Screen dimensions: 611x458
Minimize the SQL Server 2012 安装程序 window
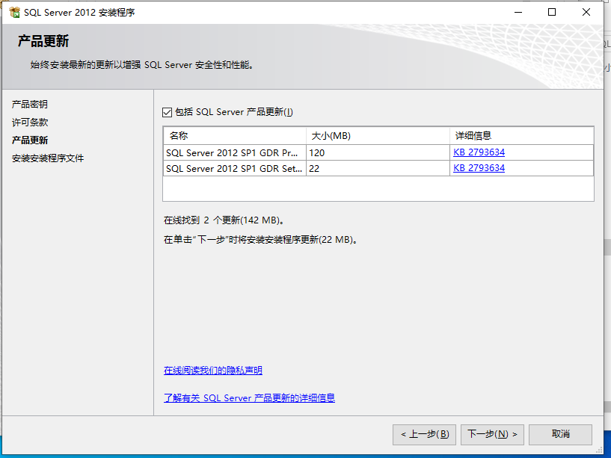click(x=518, y=13)
